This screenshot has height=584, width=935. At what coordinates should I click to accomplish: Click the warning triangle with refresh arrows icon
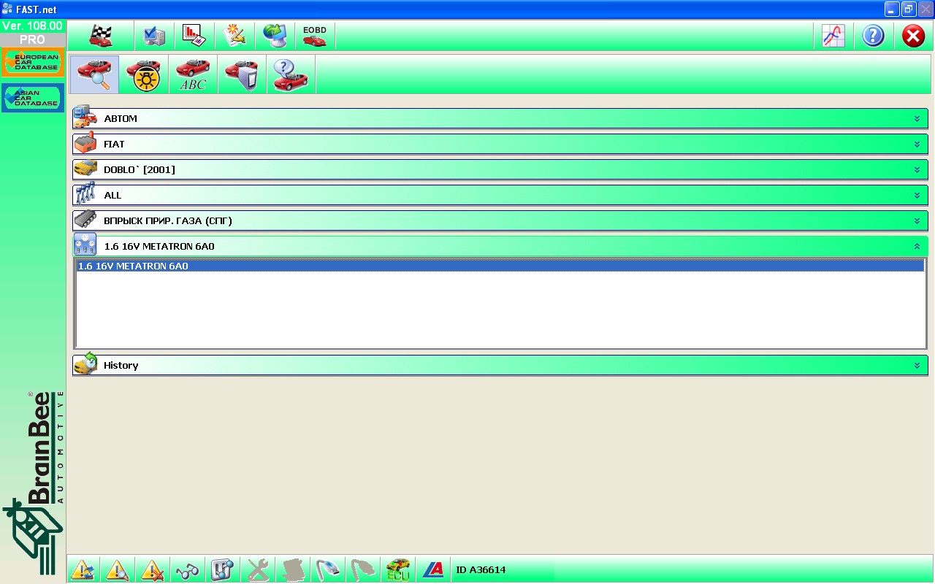pyautogui.click(x=83, y=569)
